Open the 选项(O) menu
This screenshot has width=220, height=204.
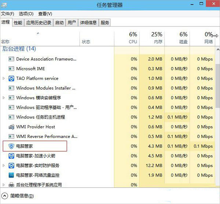(x=26, y=14)
